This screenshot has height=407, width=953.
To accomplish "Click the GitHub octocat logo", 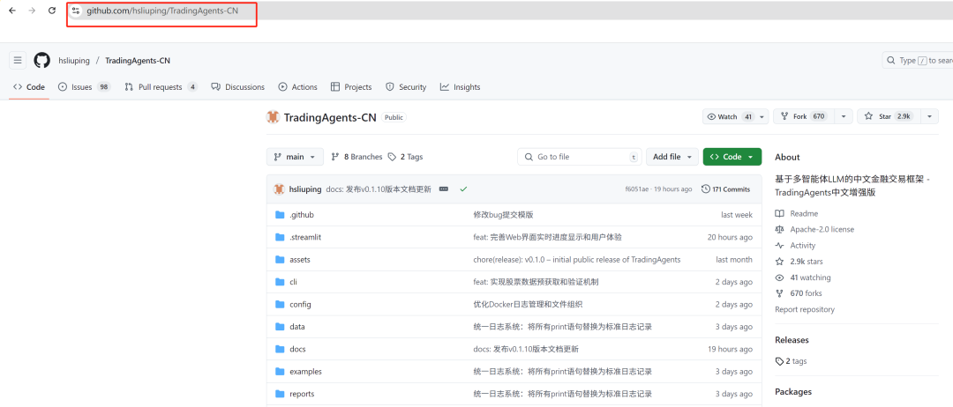I will click(42, 61).
